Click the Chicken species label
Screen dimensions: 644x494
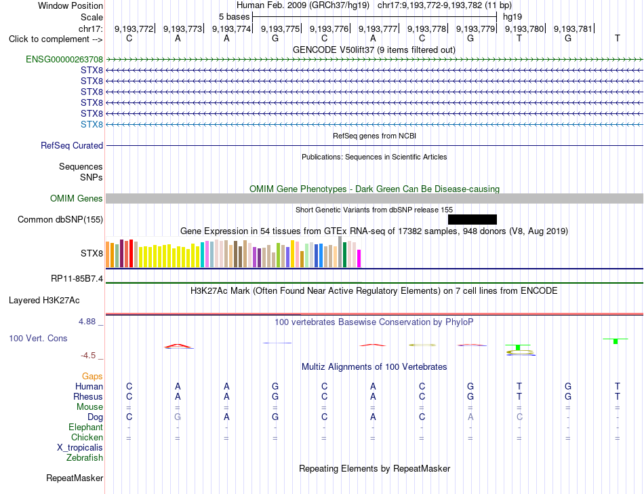[x=87, y=437]
